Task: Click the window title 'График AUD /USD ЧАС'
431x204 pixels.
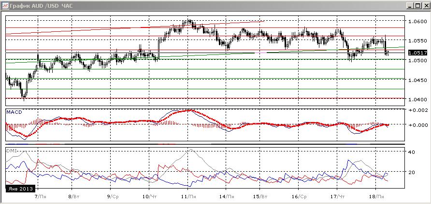Action: (x=41, y=6)
